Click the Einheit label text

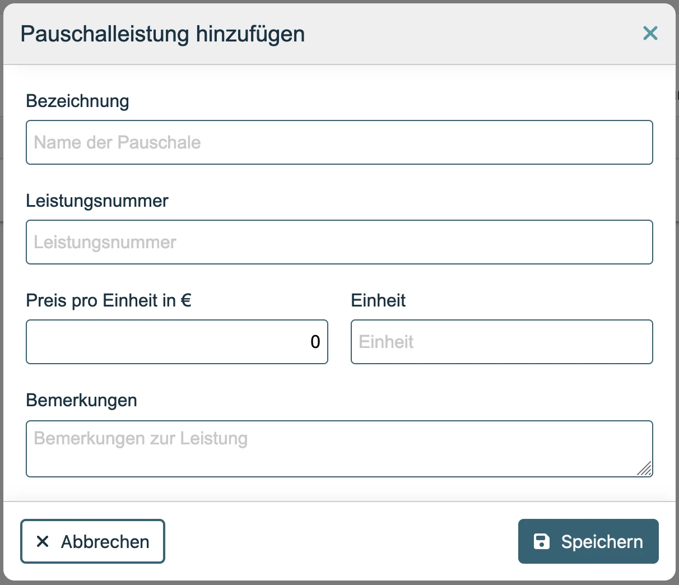point(378,300)
